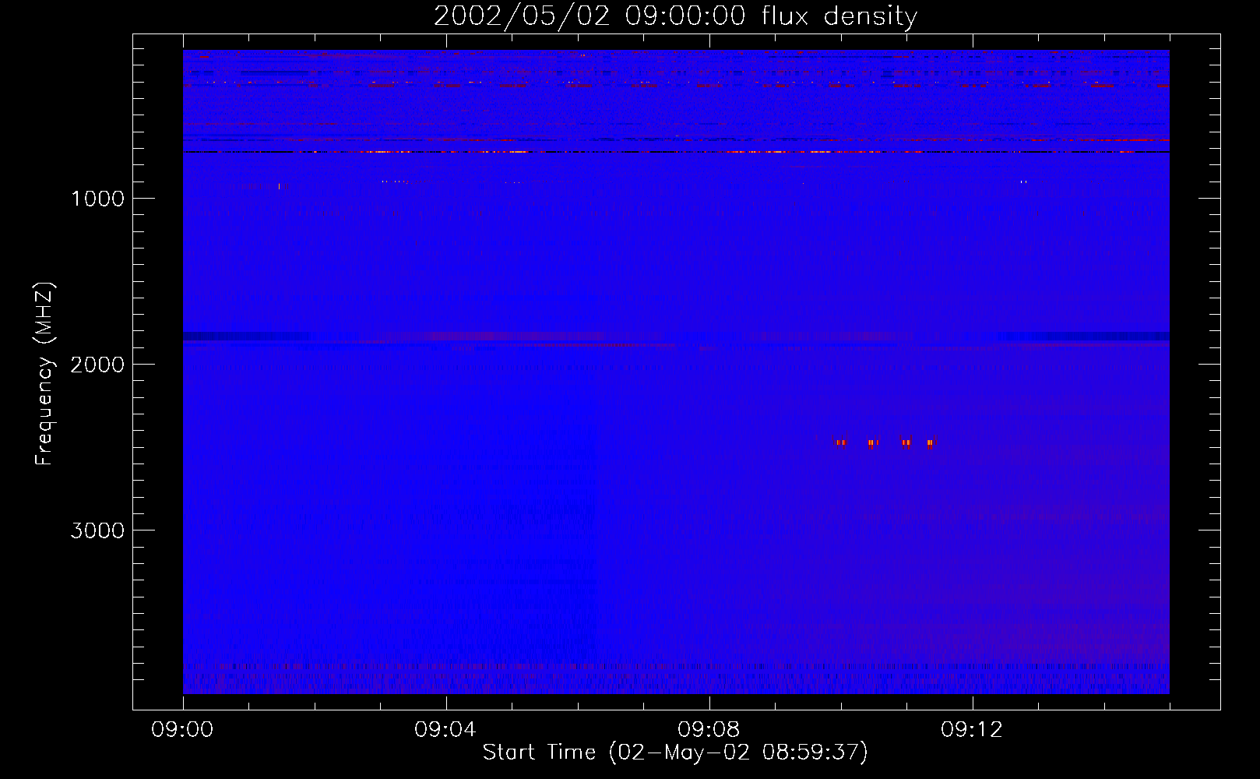The height and width of the screenshot is (779, 1260).
Task: Select the 2000 frequency tick label
Action: pos(97,365)
